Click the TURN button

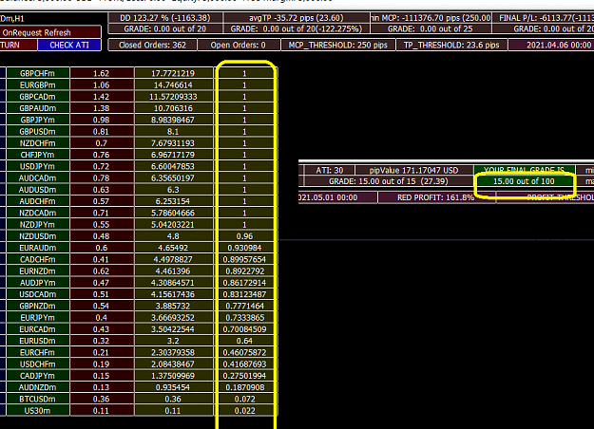point(18,45)
